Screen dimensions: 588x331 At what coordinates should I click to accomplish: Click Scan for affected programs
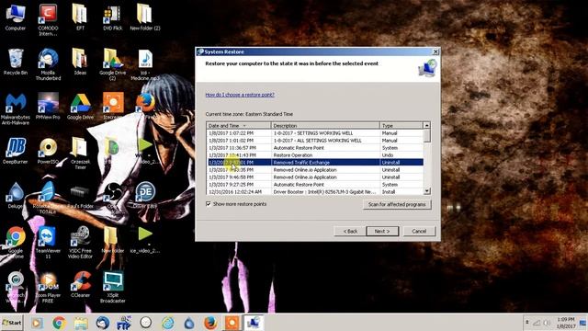tap(397, 204)
